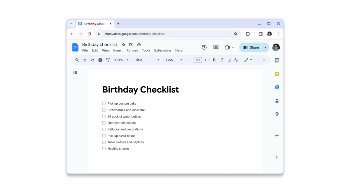The height and width of the screenshot is (194, 350).
Task: Open the paragraph styles dropdown showing Title
Action: pyautogui.click(x=147, y=60)
